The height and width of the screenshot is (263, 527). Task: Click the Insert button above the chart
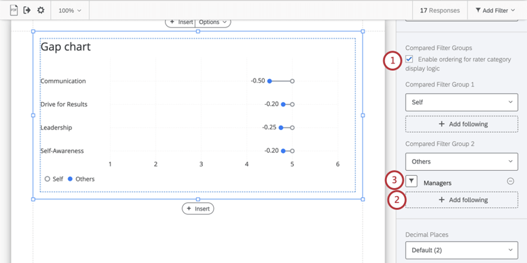[x=180, y=22]
